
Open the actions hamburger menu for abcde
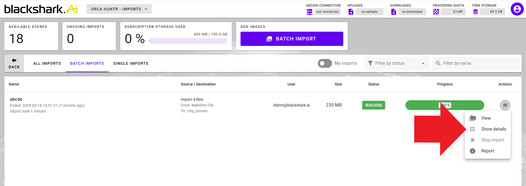pos(505,105)
